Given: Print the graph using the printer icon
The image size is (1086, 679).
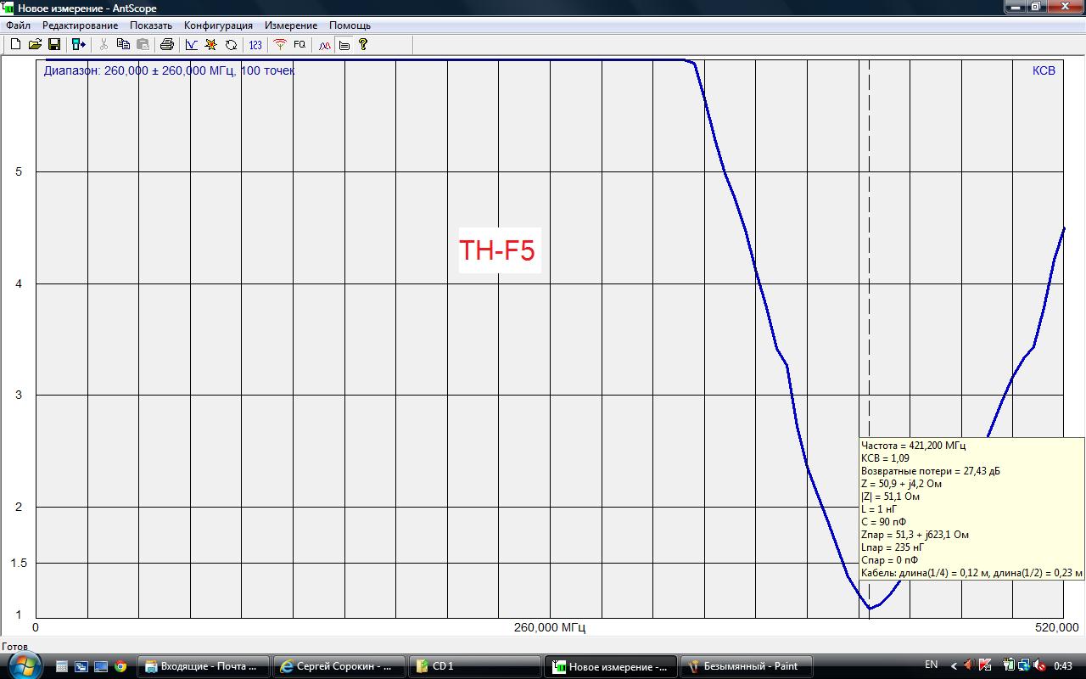Looking at the screenshot, I should coord(167,44).
